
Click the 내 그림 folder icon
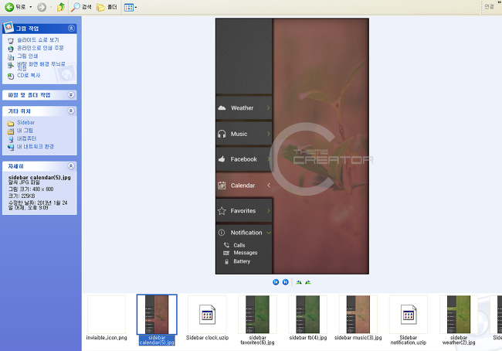pyautogui.click(x=11, y=131)
